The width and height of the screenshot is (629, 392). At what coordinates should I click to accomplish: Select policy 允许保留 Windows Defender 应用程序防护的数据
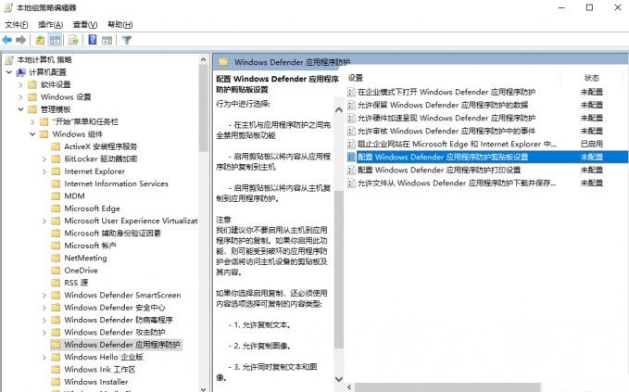click(443, 105)
